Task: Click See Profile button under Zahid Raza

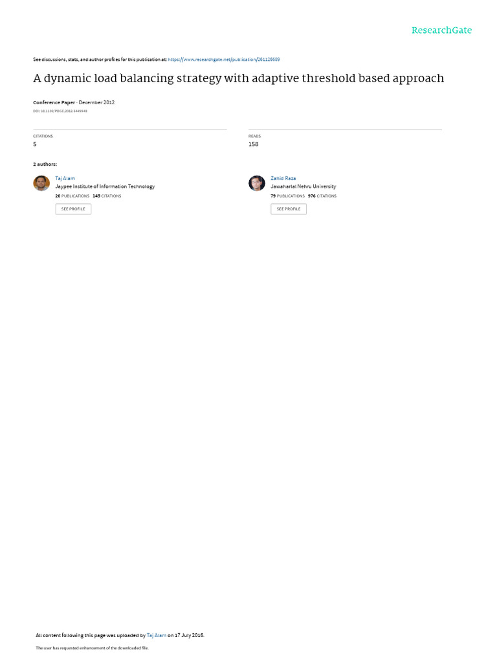Action: (289, 209)
